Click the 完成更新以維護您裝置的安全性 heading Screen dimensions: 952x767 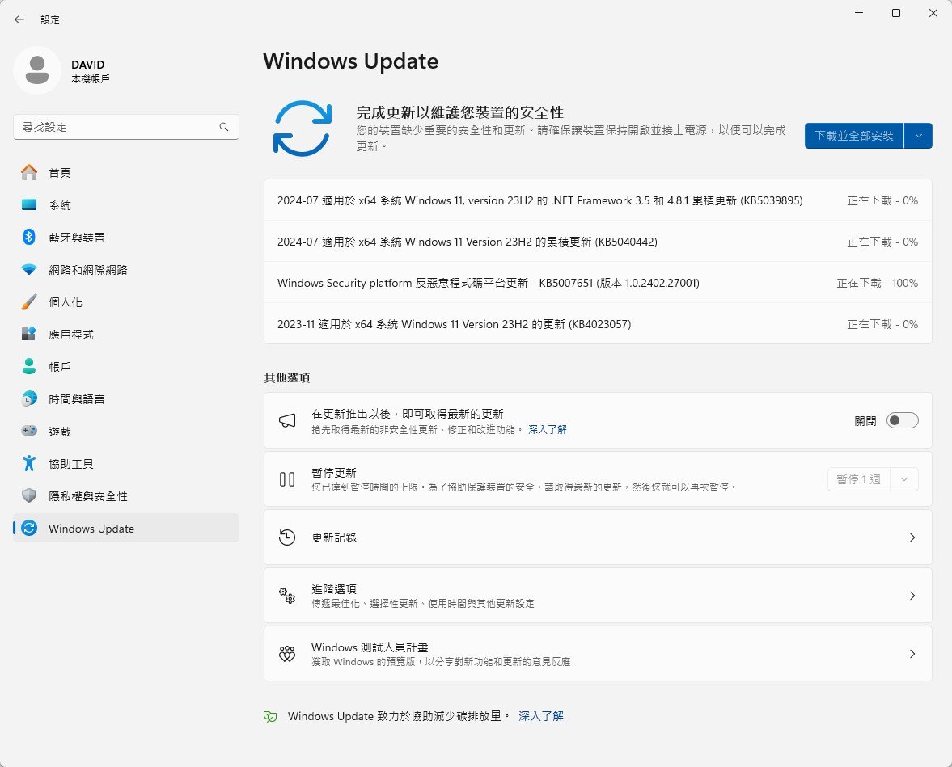459,112
